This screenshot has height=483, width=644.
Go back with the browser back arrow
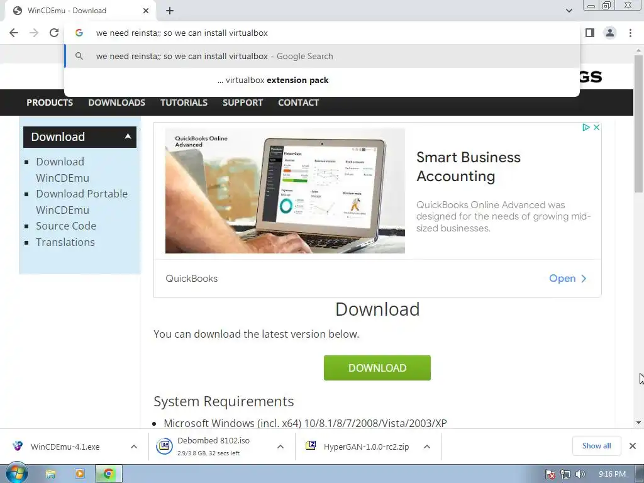point(14,33)
